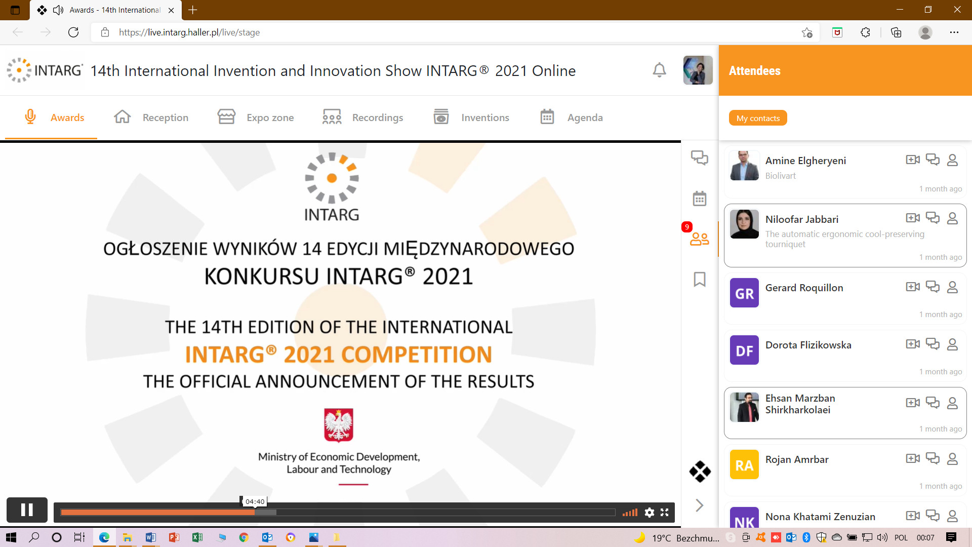This screenshot has height=547, width=972.
Task: Open browser settings and more menu
Action: 954,32
